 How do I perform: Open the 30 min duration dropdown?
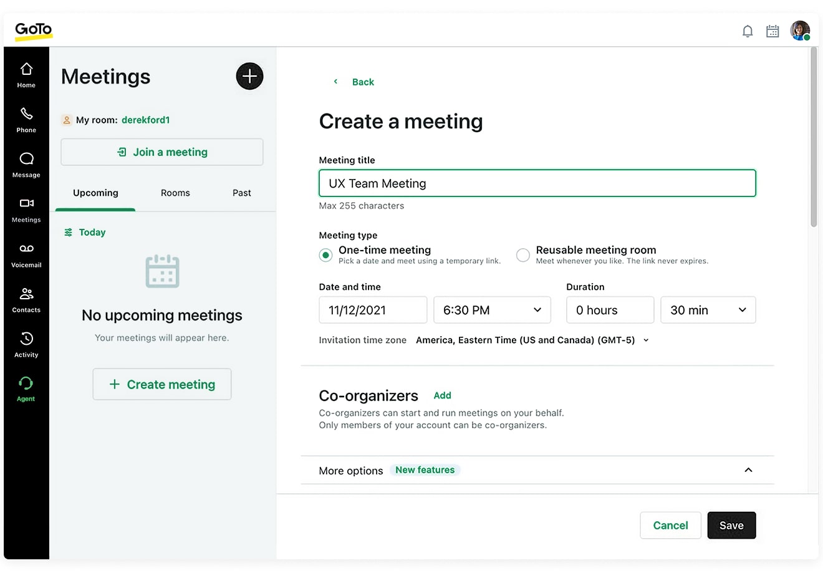coord(708,310)
